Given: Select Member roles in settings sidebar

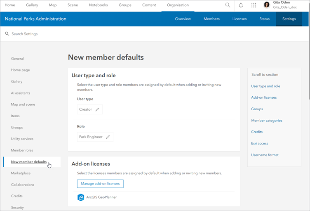Looking at the screenshot, I should [x=22, y=150].
